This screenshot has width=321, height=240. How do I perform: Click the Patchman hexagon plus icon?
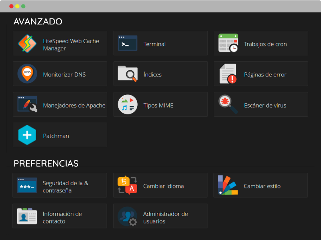(27, 135)
